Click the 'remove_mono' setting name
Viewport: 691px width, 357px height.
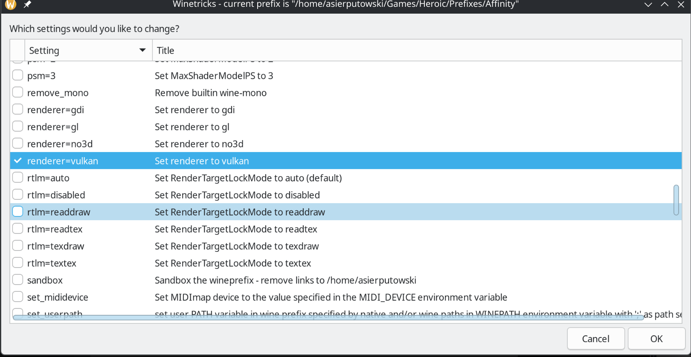pos(58,93)
